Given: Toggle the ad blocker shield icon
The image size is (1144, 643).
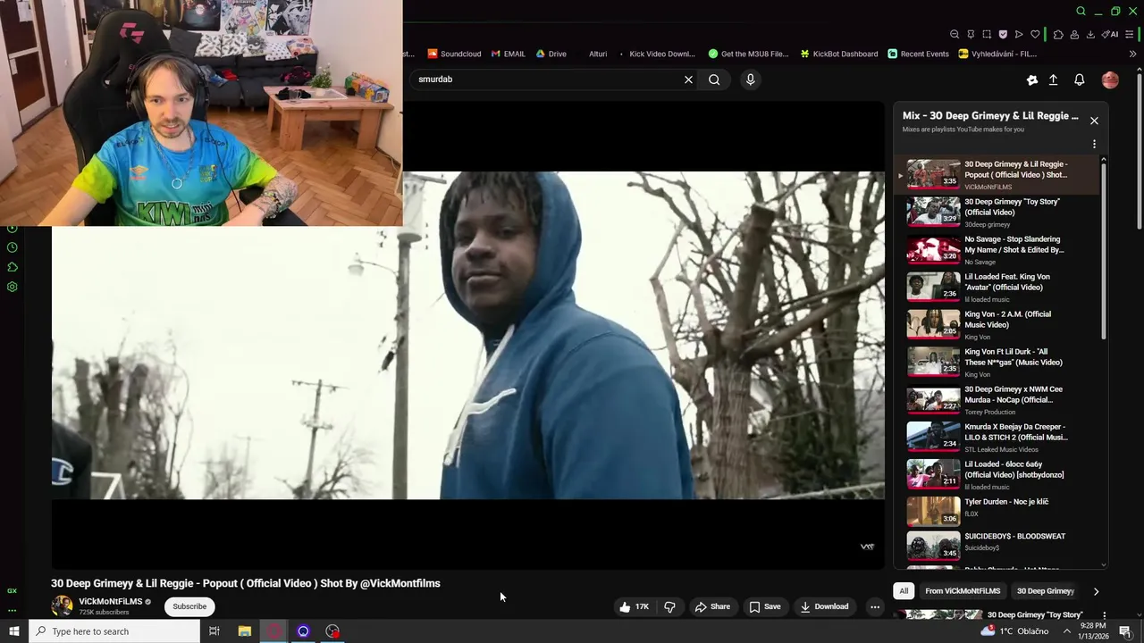Looking at the screenshot, I should pyautogui.click(x=1003, y=34).
